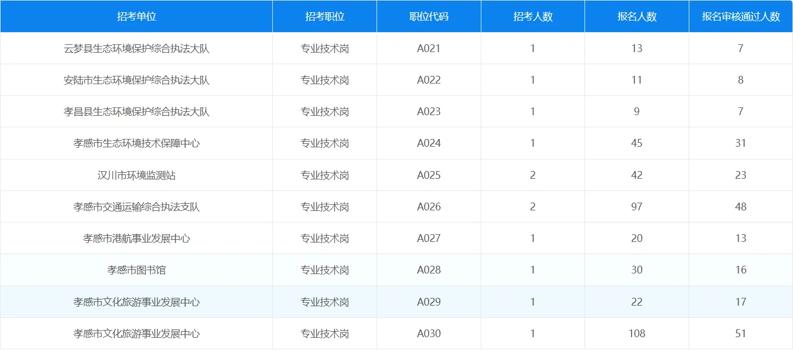The image size is (793, 351).
Task: Click 专业技术岗 in the A025 row
Action: click(324, 174)
